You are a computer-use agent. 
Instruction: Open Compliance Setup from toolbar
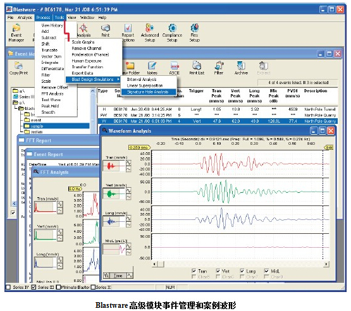pyautogui.click(x=172, y=33)
